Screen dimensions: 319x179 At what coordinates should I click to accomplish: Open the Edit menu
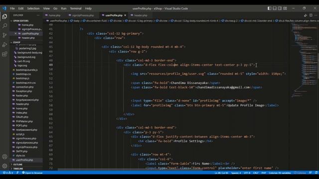tap(21, 8)
